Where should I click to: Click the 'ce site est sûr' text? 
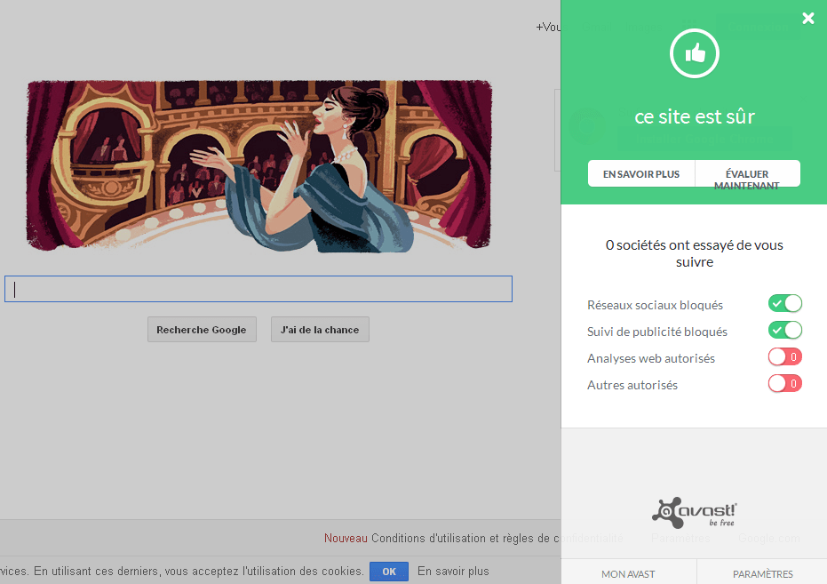coord(694,116)
